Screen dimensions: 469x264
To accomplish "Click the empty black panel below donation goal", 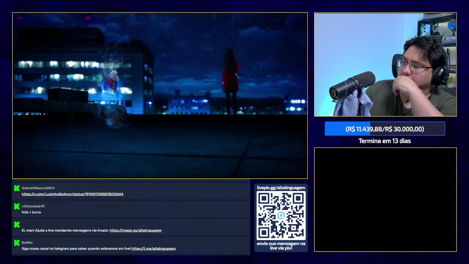I will point(385,199).
